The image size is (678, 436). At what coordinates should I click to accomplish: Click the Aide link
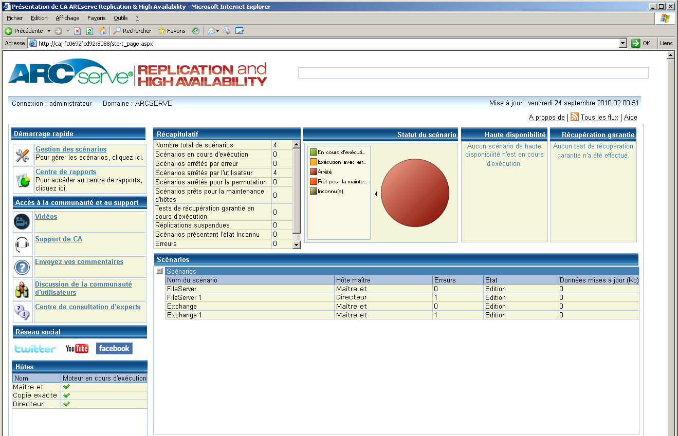[x=631, y=117]
